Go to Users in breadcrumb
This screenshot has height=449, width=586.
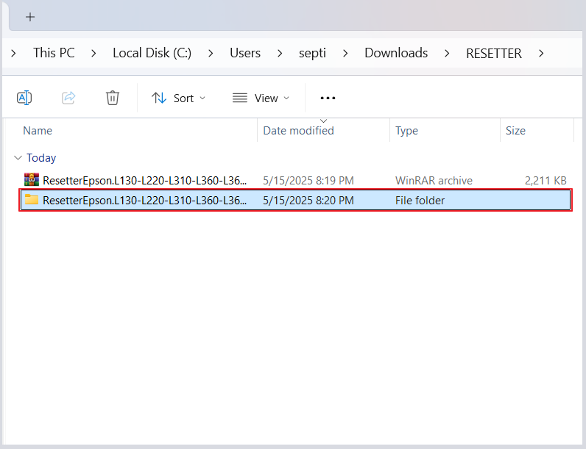[x=245, y=53]
